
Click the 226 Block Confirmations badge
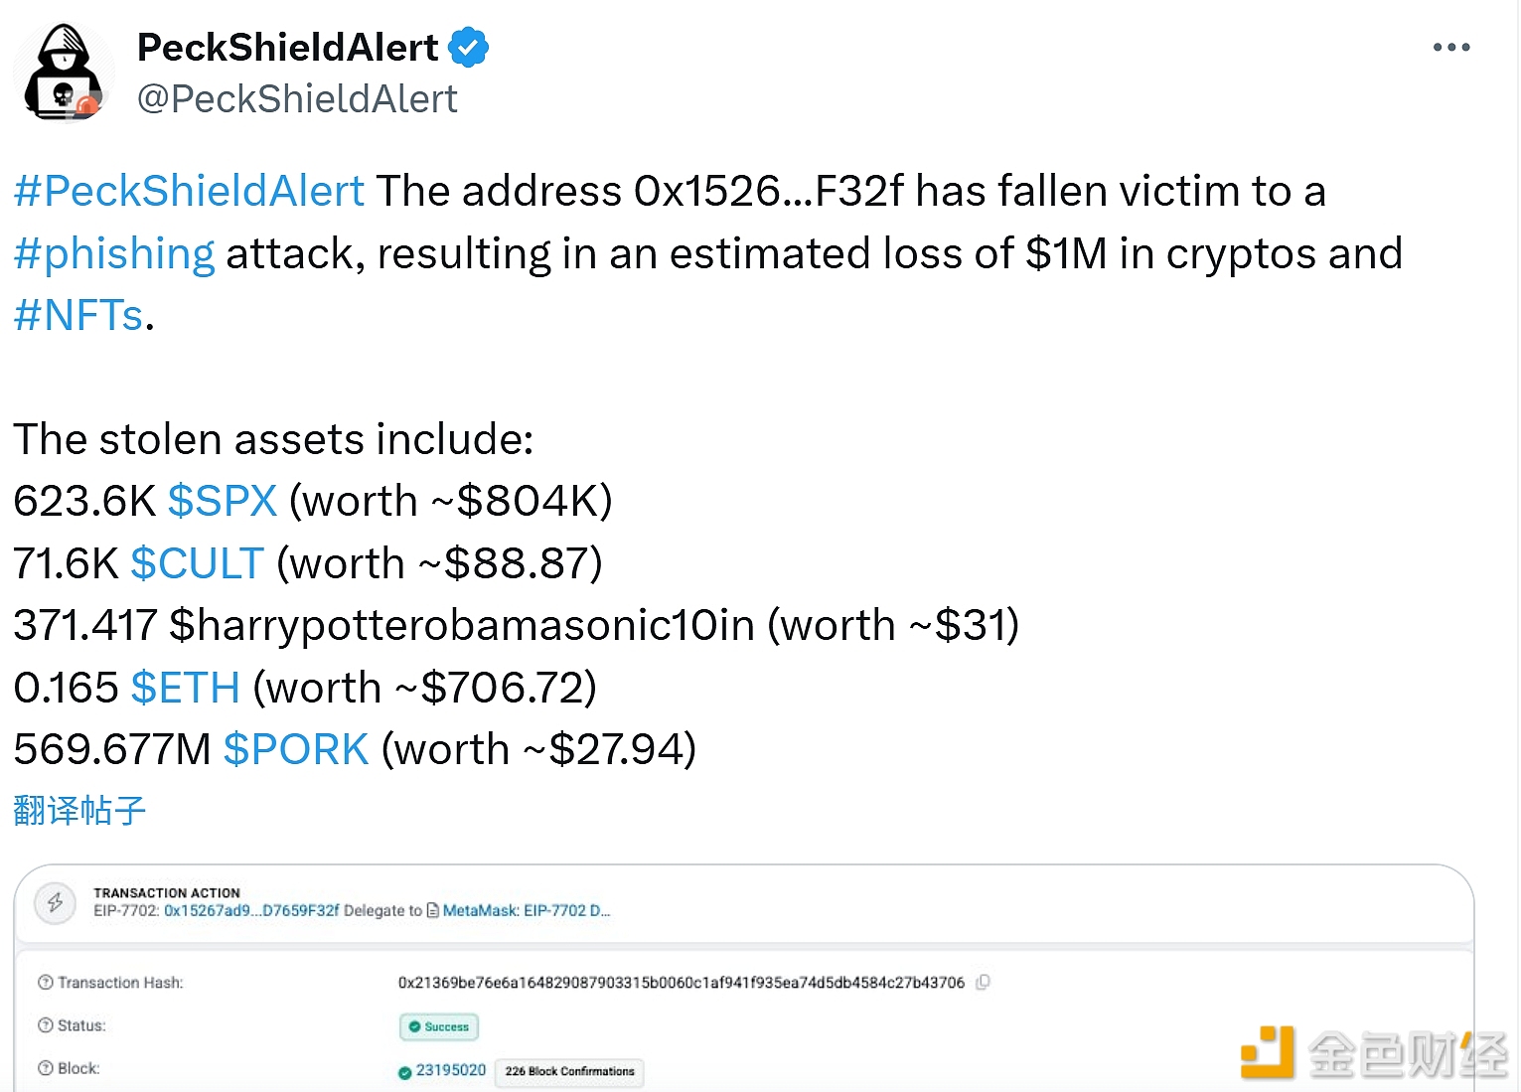coord(569,1071)
